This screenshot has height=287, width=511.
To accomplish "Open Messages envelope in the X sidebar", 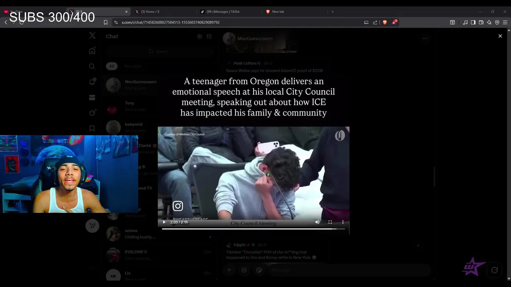I will pos(92,97).
